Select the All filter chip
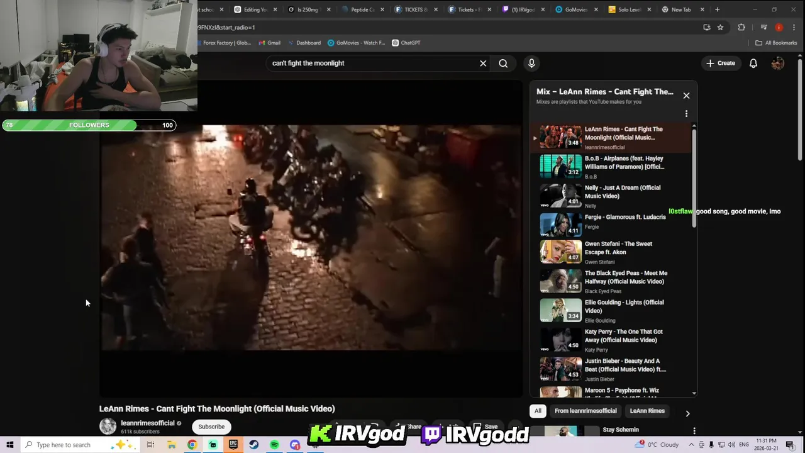The width and height of the screenshot is (805, 453). 538,411
